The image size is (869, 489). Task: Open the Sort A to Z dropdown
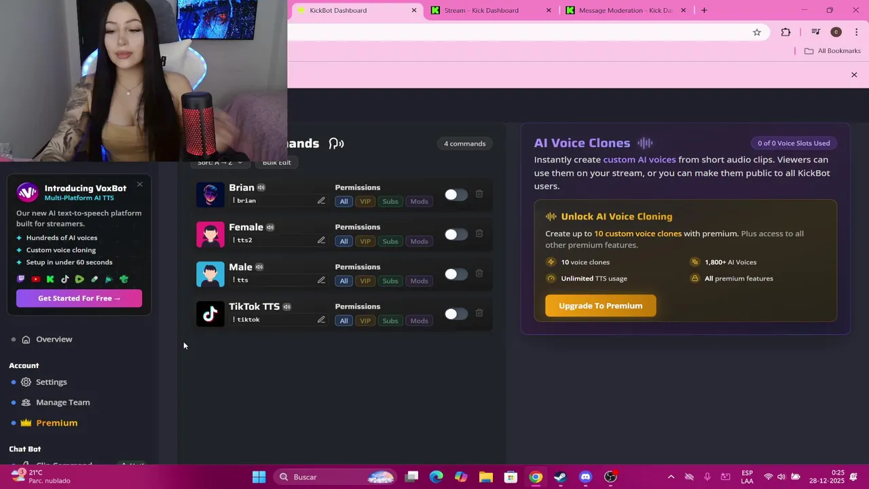[219, 163]
